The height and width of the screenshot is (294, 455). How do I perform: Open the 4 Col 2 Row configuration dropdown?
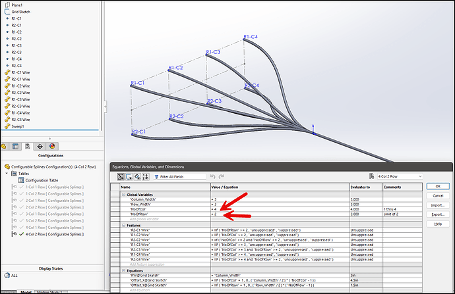click(400, 176)
